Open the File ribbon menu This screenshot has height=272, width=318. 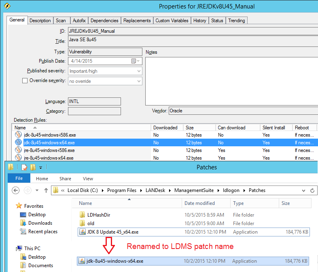19,179
